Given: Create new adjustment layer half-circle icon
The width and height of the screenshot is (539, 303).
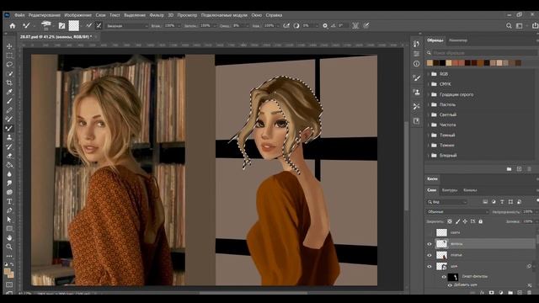Looking at the screenshot, I should (501, 293).
